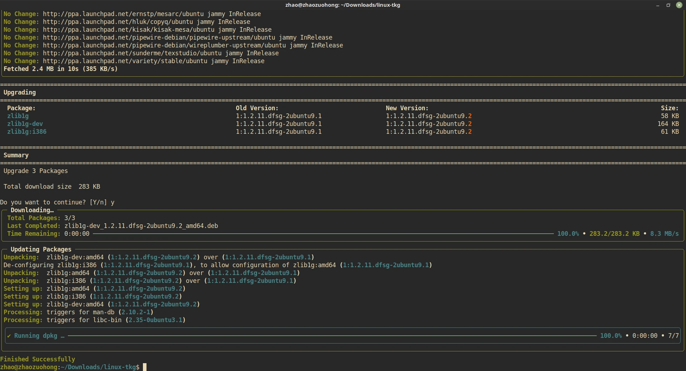Viewport: 686px width, 371px height.
Task: Click 'Processing: triggers for man-db' line
Action: pyautogui.click(x=79, y=312)
